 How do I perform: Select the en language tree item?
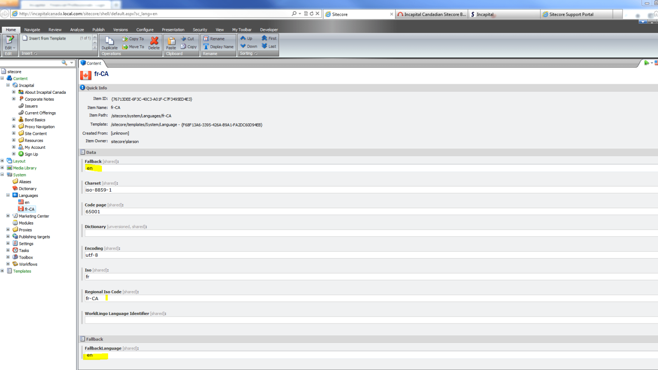(27, 202)
